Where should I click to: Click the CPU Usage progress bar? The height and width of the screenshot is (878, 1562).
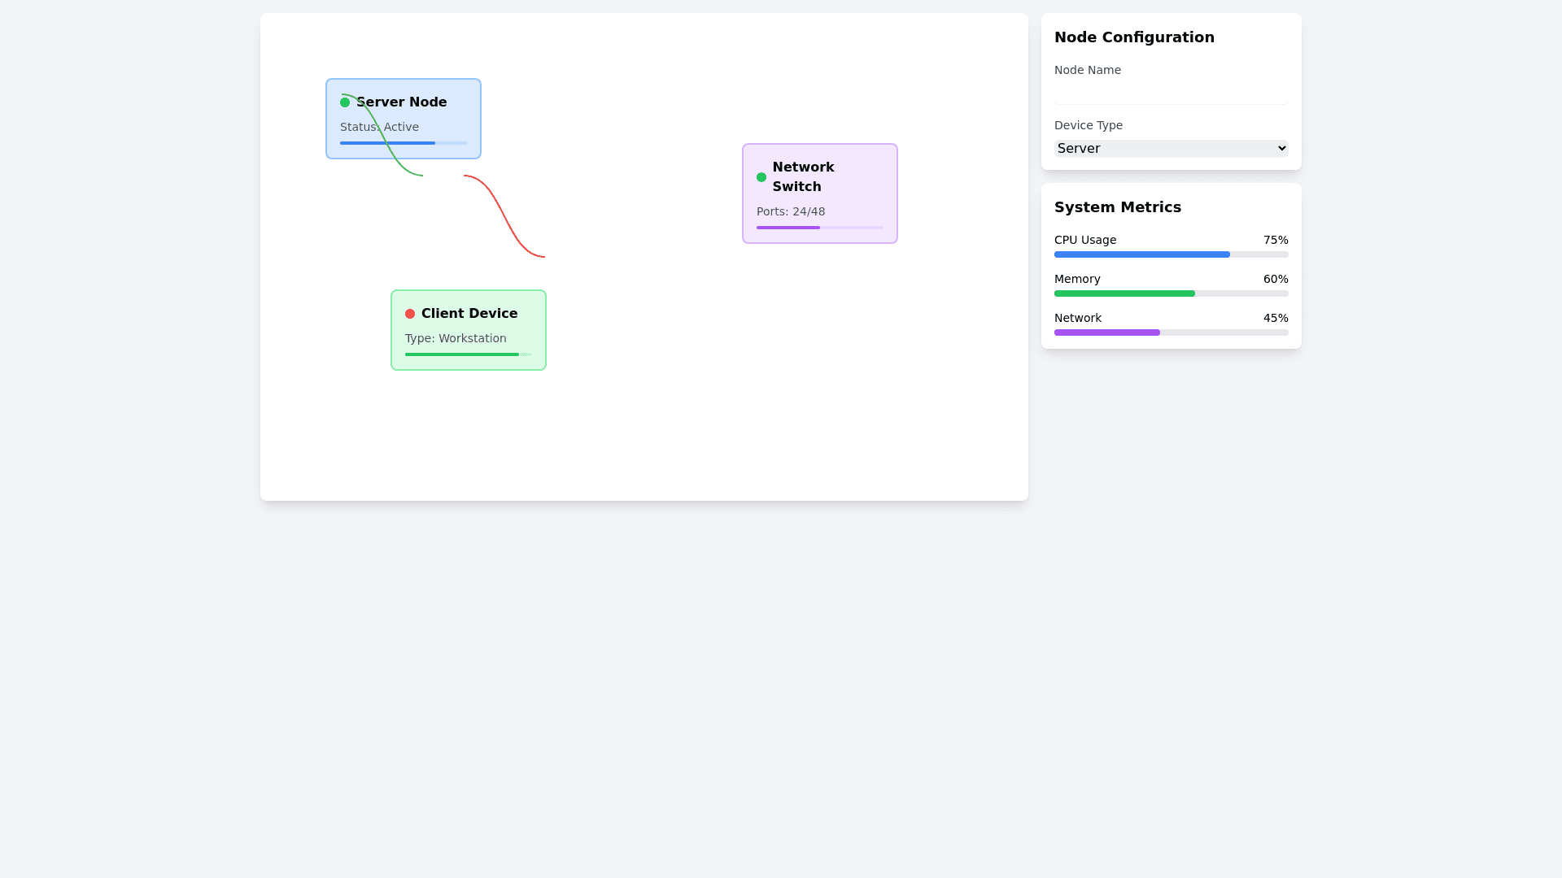coord(1171,254)
